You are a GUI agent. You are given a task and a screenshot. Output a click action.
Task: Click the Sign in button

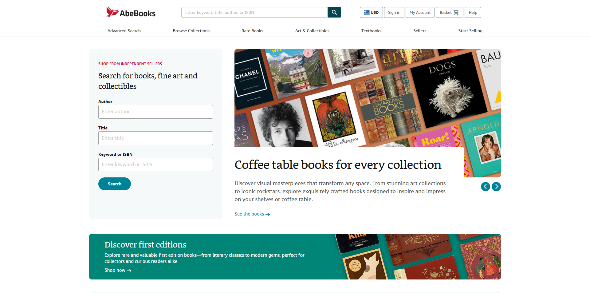tap(394, 12)
